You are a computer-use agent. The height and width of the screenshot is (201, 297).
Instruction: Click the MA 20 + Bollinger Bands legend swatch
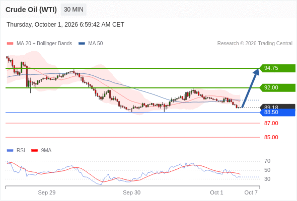click(x=10, y=44)
